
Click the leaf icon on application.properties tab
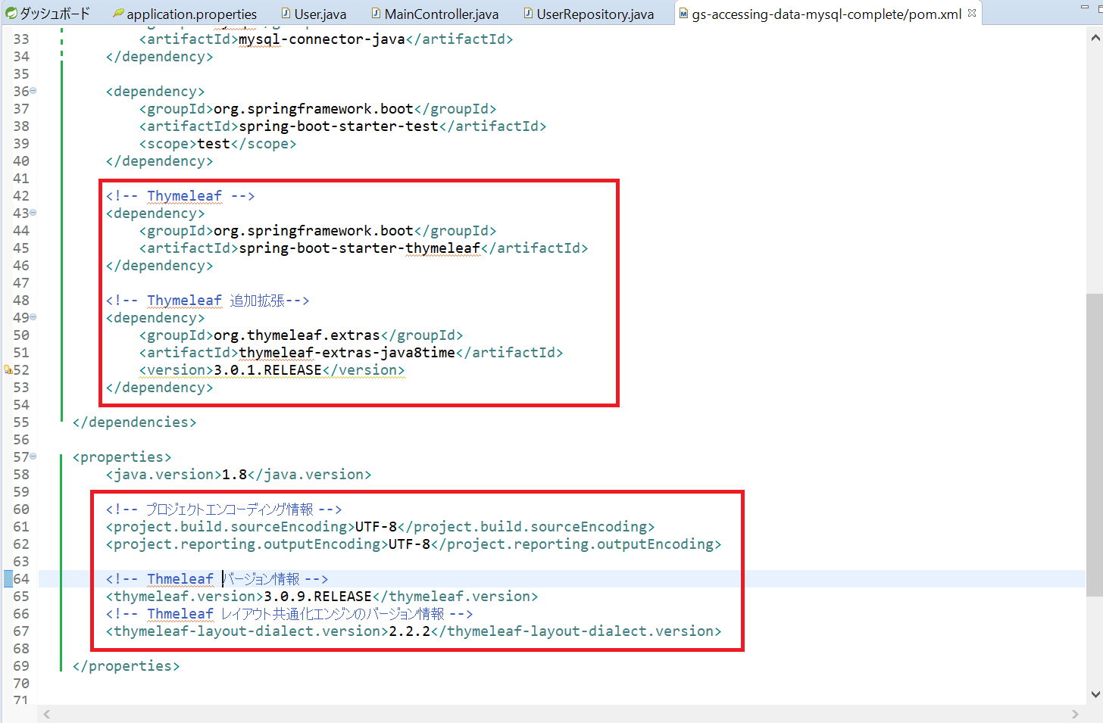click(x=118, y=14)
